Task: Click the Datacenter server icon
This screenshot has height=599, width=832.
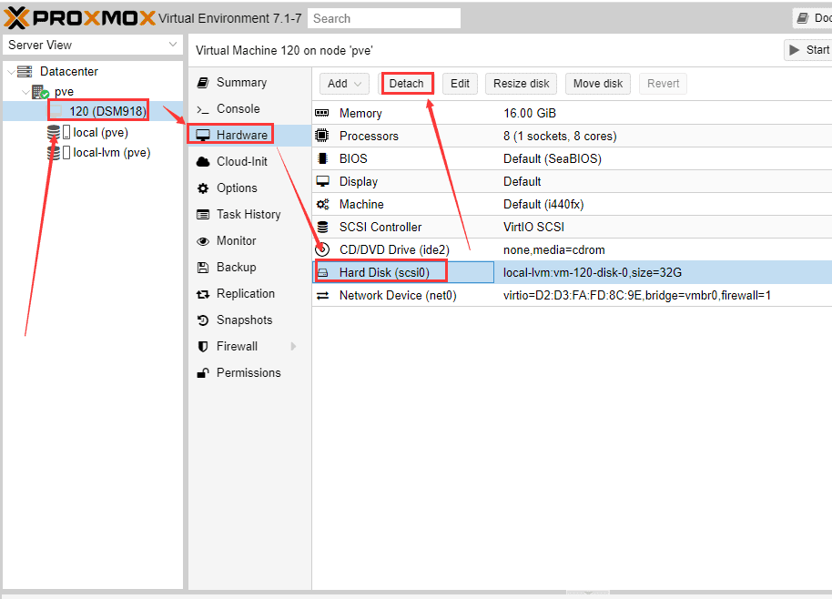Action: pos(25,71)
